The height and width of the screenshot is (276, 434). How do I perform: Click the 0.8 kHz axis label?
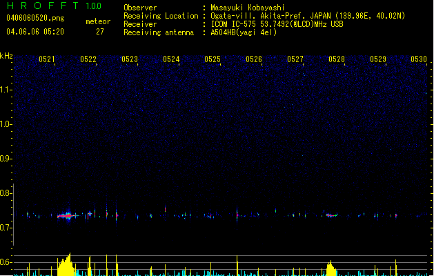(x=6, y=193)
